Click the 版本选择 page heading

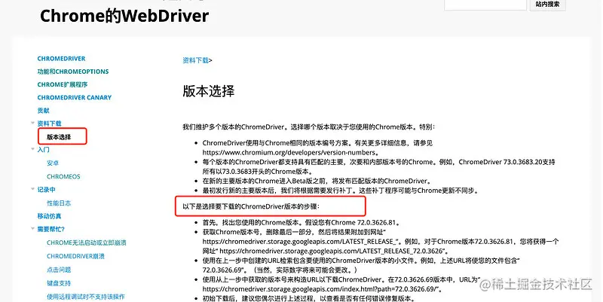pyautogui.click(x=209, y=91)
